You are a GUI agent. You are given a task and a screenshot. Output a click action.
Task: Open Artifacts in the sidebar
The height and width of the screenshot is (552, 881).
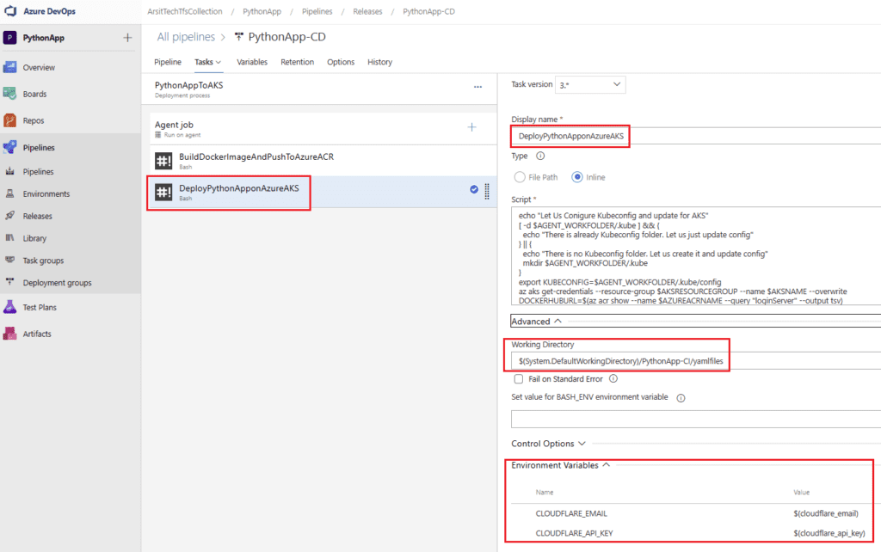tap(37, 334)
